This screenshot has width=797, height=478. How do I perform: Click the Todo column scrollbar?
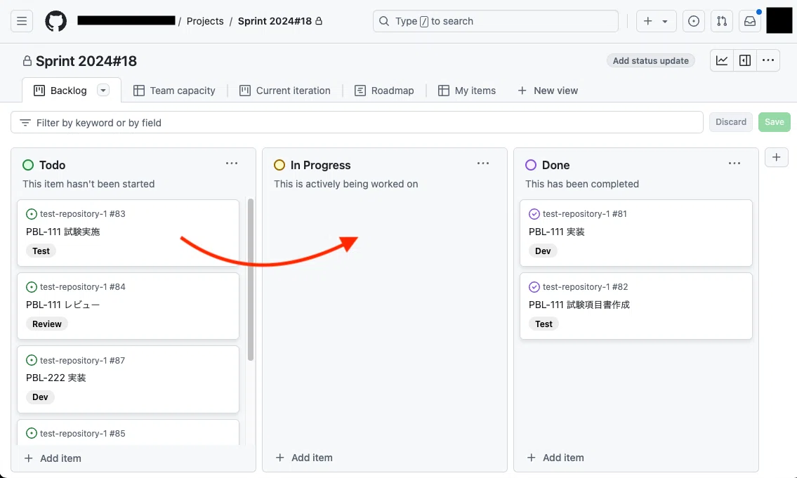pyautogui.click(x=250, y=279)
